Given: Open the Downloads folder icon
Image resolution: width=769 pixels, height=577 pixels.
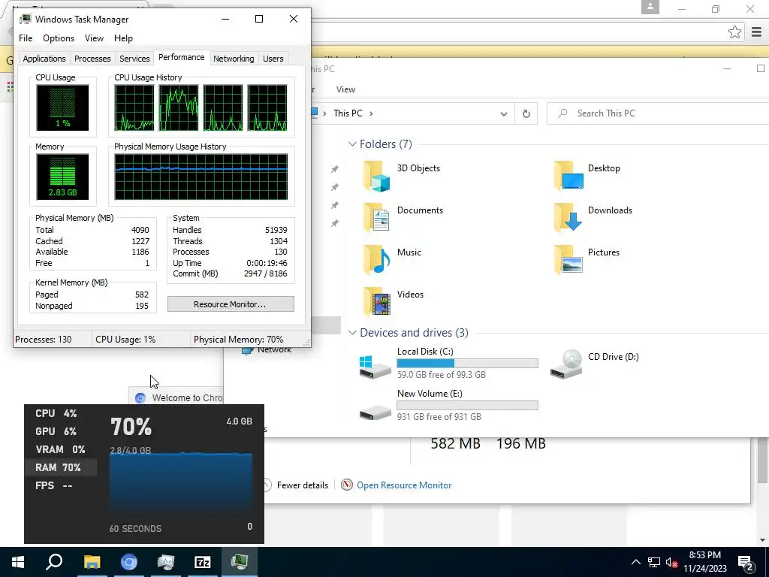Looking at the screenshot, I should coord(568,218).
